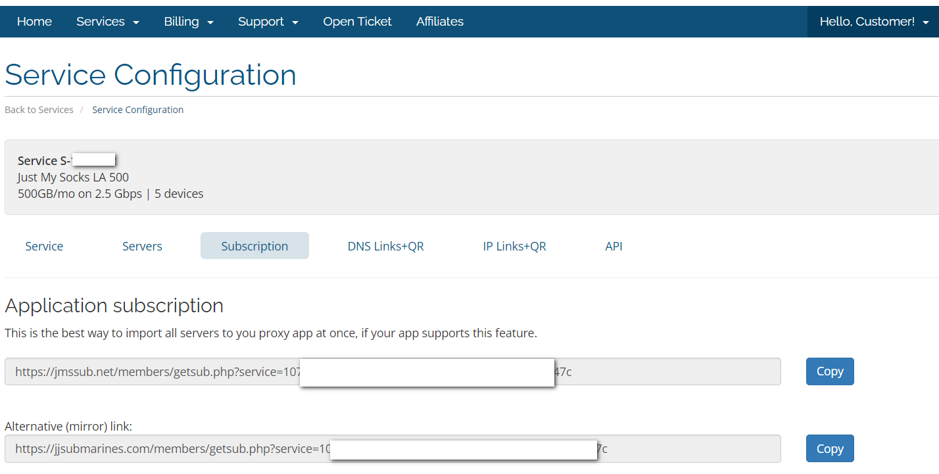Click 'Alternative (mirror) link:' label
939x474 pixels.
pos(68,427)
